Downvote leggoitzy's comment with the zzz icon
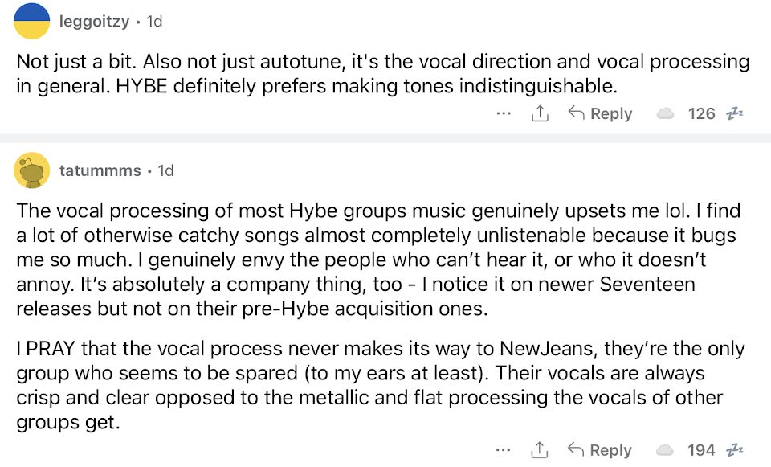Image resolution: width=771 pixels, height=467 pixels. [736, 114]
